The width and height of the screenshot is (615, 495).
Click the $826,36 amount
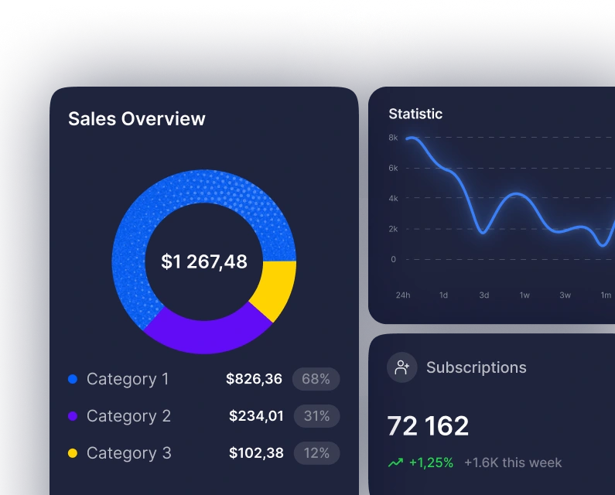(x=255, y=379)
